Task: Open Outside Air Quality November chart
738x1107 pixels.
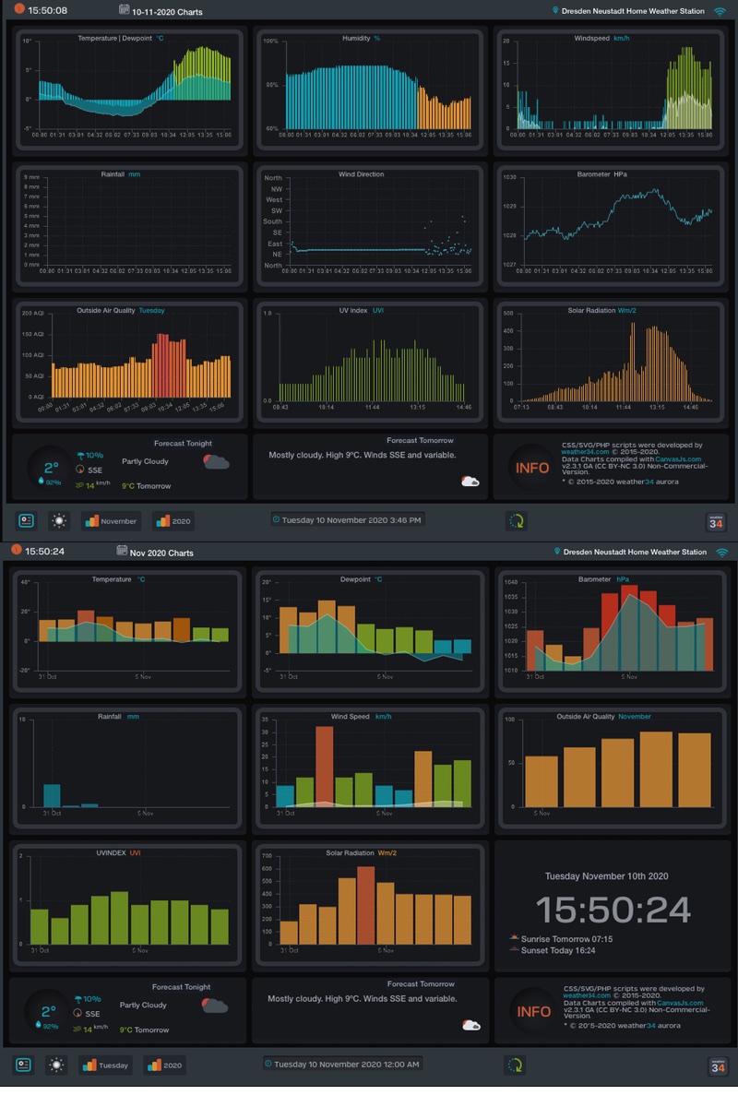Action: click(612, 768)
